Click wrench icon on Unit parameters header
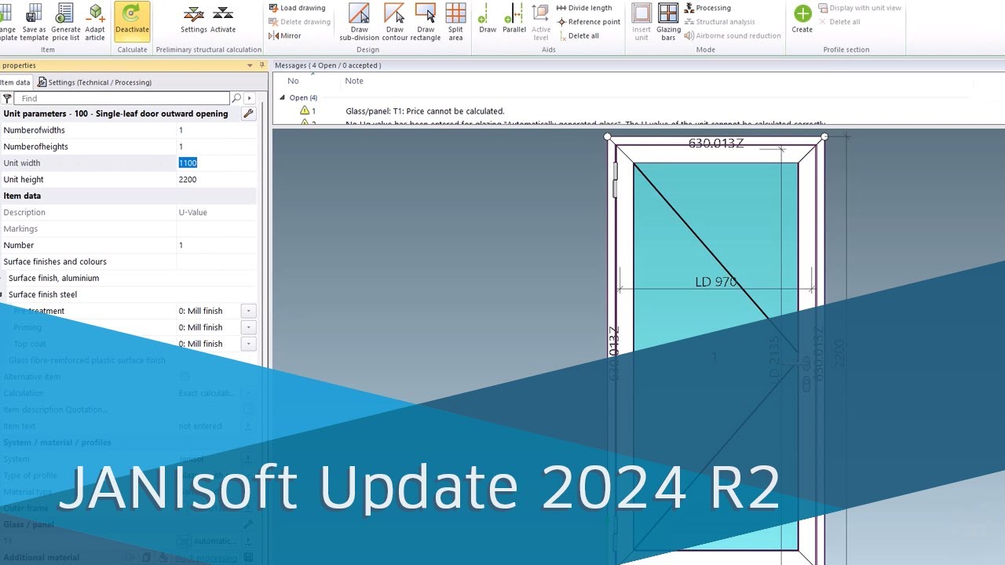1005x565 pixels. (x=249, y=114)
